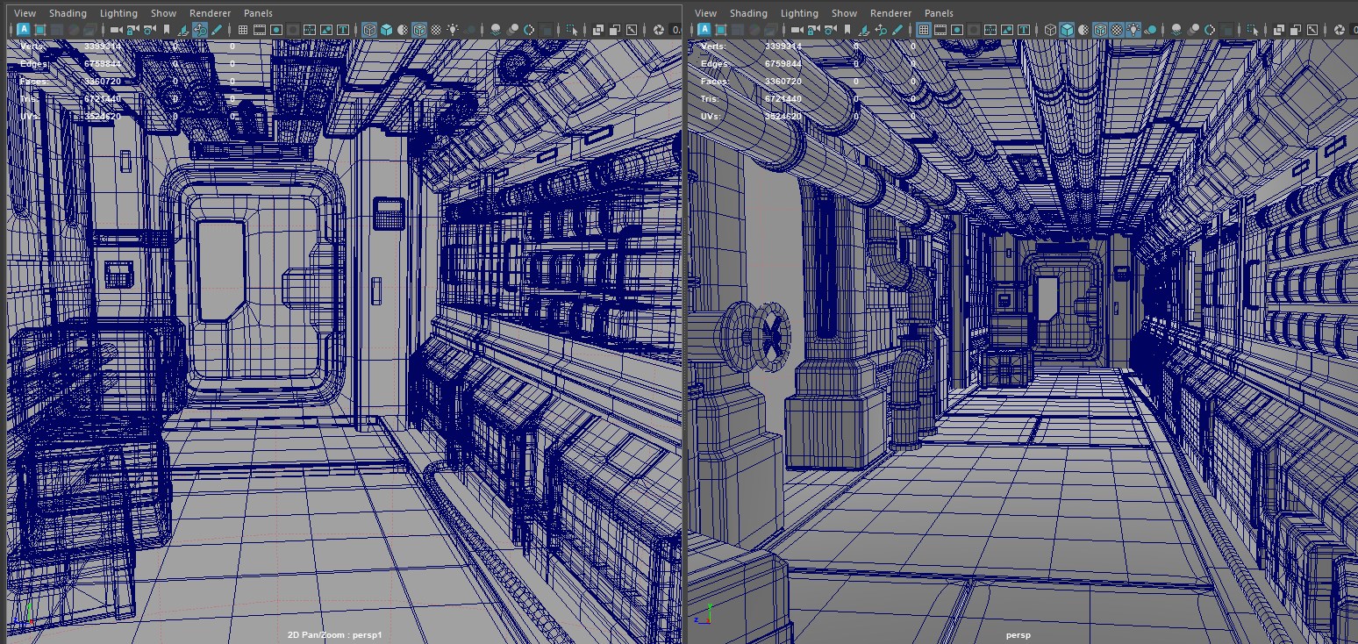
Task: Click exposure value field in left panel
Action: point(676,30)
